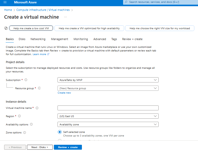This screenshot has height=152, width=198.
Task: Click Help me create a low cost VM
Action: pos(31,28)
